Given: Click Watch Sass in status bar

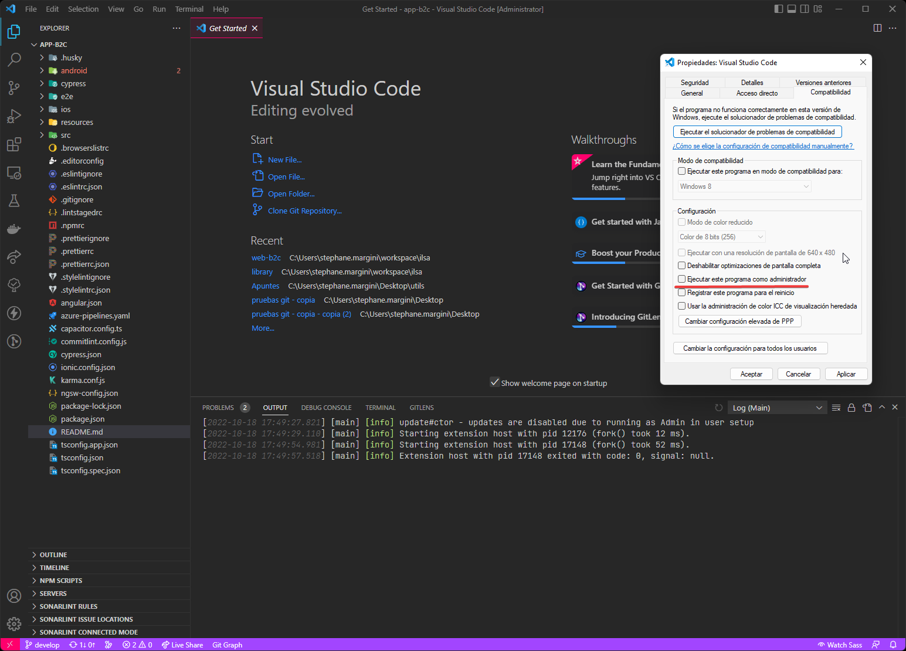Looking at the screenshot, I should [840, 645].
